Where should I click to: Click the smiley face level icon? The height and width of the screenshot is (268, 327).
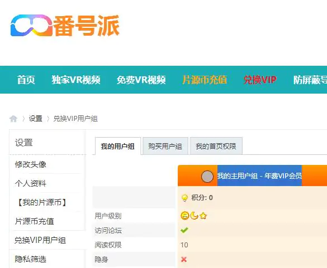click(185, 216)
